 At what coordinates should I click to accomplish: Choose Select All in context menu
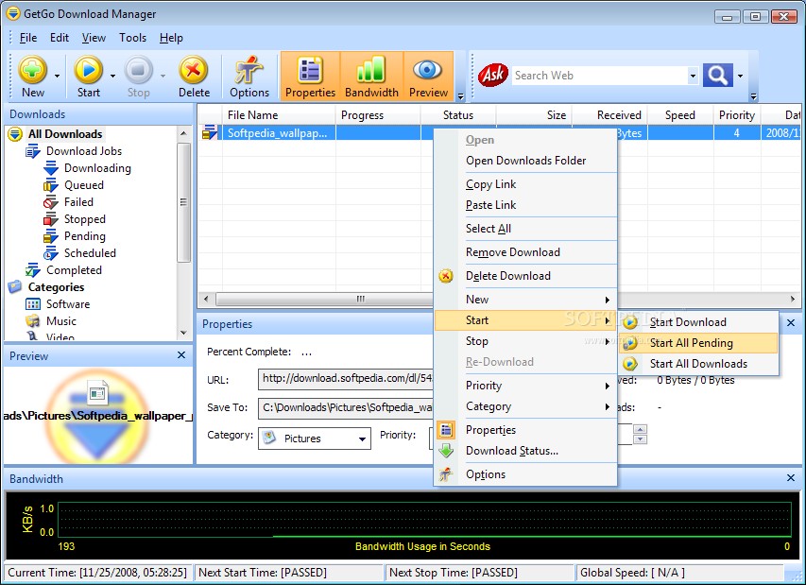pyautogui.click(x=526, y=229)
